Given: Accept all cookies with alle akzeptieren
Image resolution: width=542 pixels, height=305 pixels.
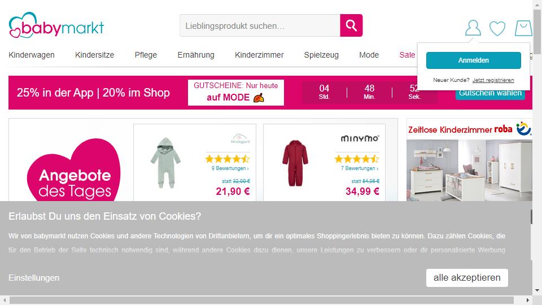Looking at the screenshot, I should 467,278.
